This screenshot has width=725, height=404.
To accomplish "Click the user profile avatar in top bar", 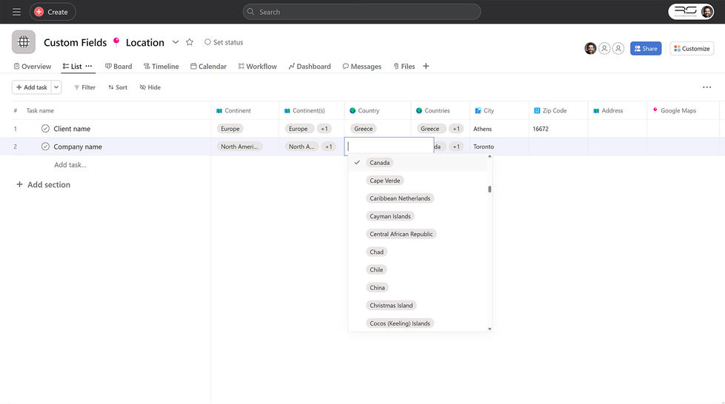I will (x=707, y=12).
